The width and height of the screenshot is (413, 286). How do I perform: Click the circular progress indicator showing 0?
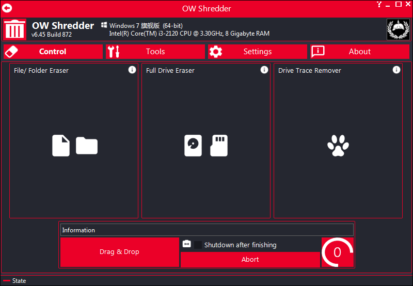tap(338, 252)
